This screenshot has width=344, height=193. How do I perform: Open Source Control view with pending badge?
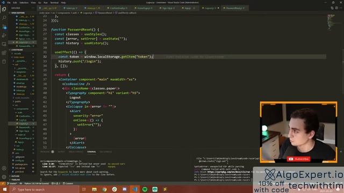[4, 27]
